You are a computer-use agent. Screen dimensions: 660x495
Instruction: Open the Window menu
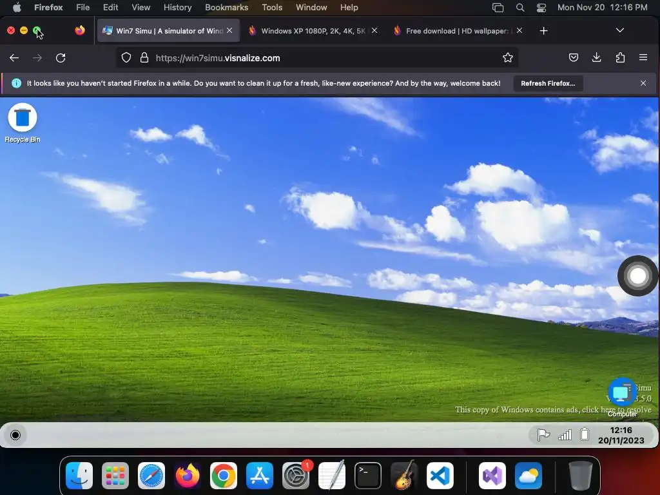pos(311,7)
